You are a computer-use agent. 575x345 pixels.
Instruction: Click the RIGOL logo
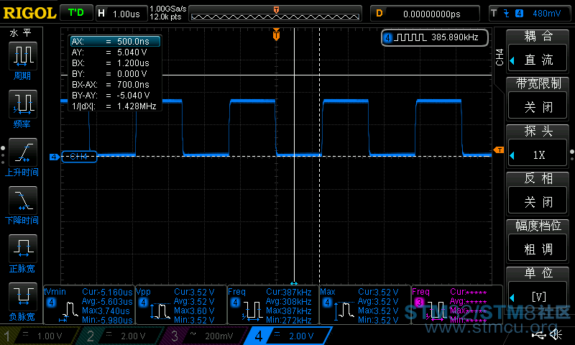click(x=29, y=13)
